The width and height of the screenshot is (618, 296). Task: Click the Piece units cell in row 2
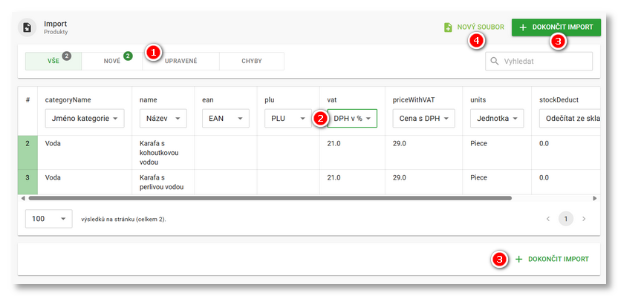tap(497, 153)
